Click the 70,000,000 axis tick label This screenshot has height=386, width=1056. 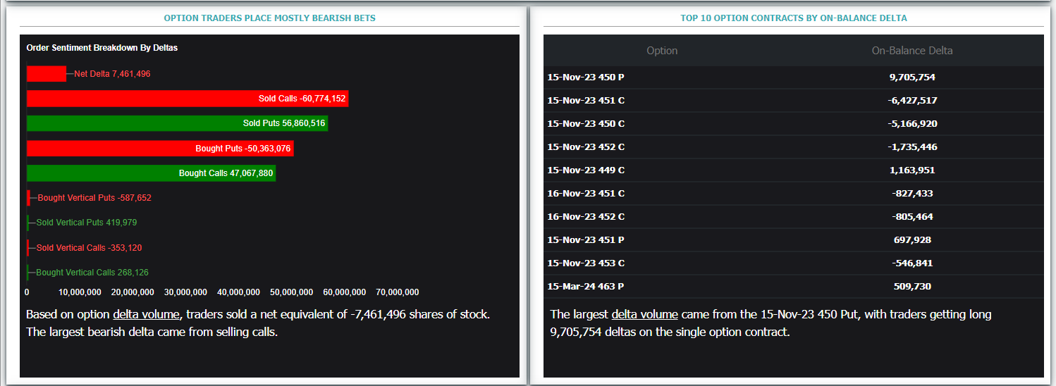(398, 292)
